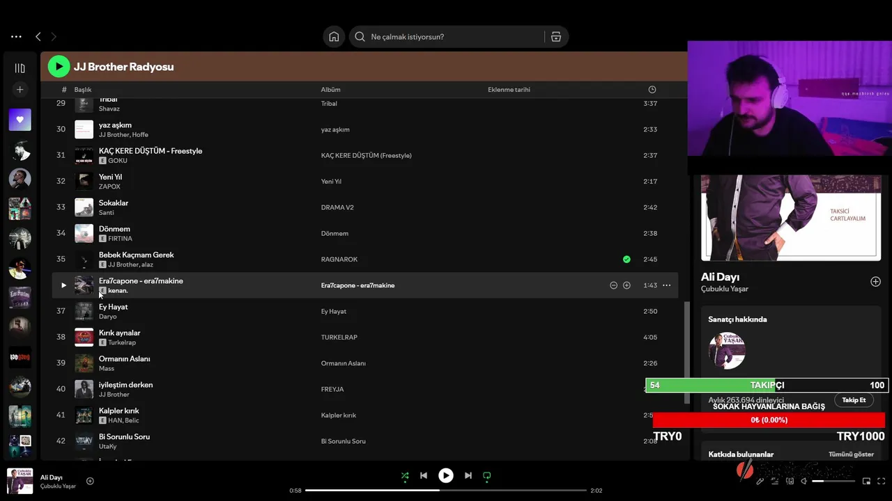This screenshot has height=501, width=892.
Task: Go back to previous page
Action: [38, 37]
